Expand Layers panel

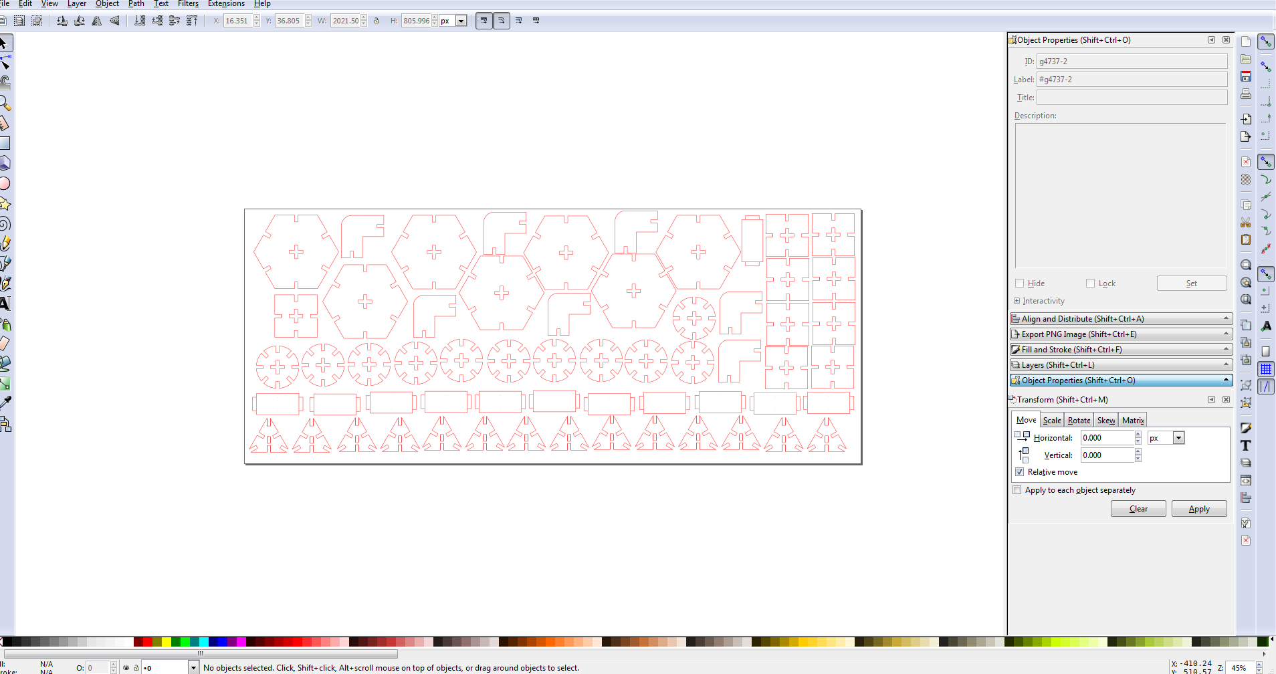tap(1121, 365)
